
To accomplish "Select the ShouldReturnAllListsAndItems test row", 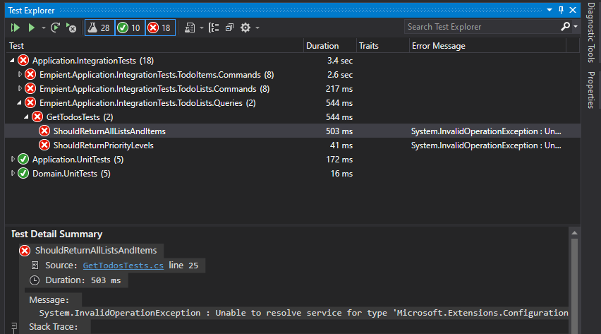I will [x=293, y=131].
